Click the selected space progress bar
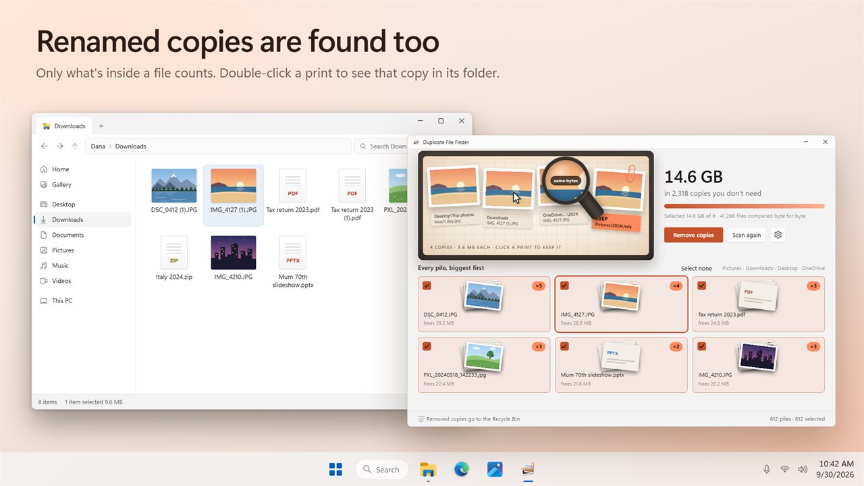Image resolution: width=864 pixels, height=486 pixels. pos(744,206)
